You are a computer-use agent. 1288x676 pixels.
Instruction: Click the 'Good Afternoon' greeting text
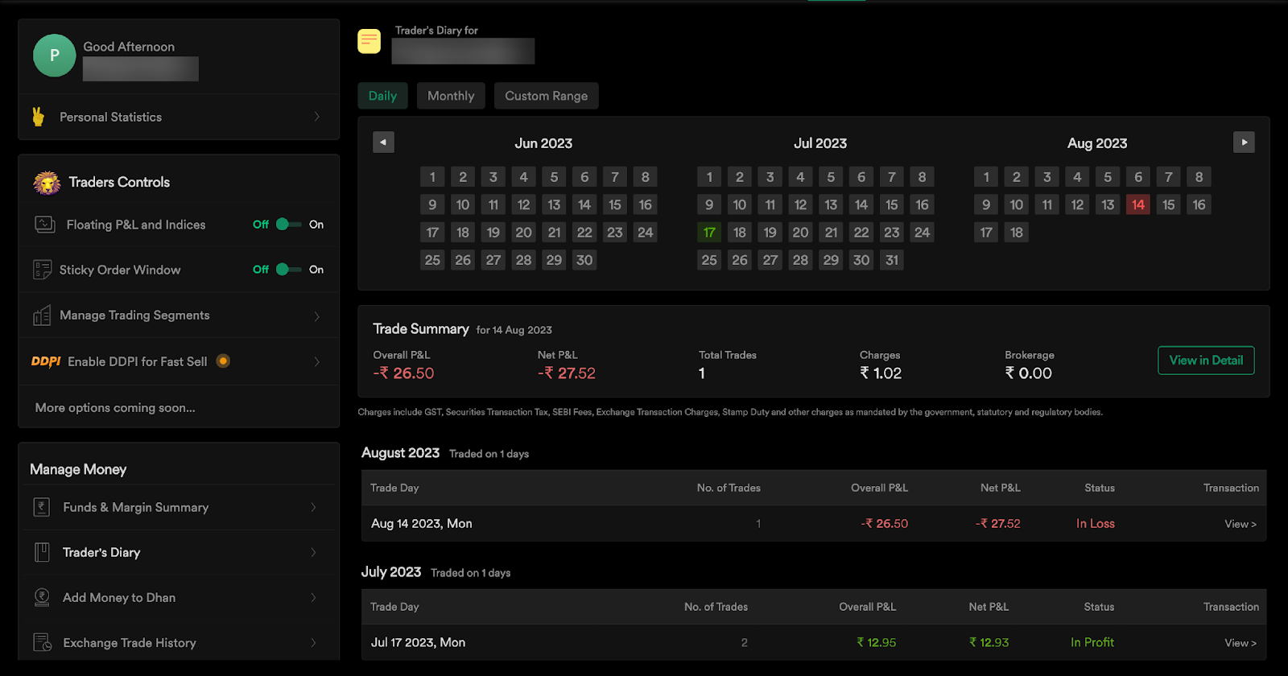click(129, 47)
